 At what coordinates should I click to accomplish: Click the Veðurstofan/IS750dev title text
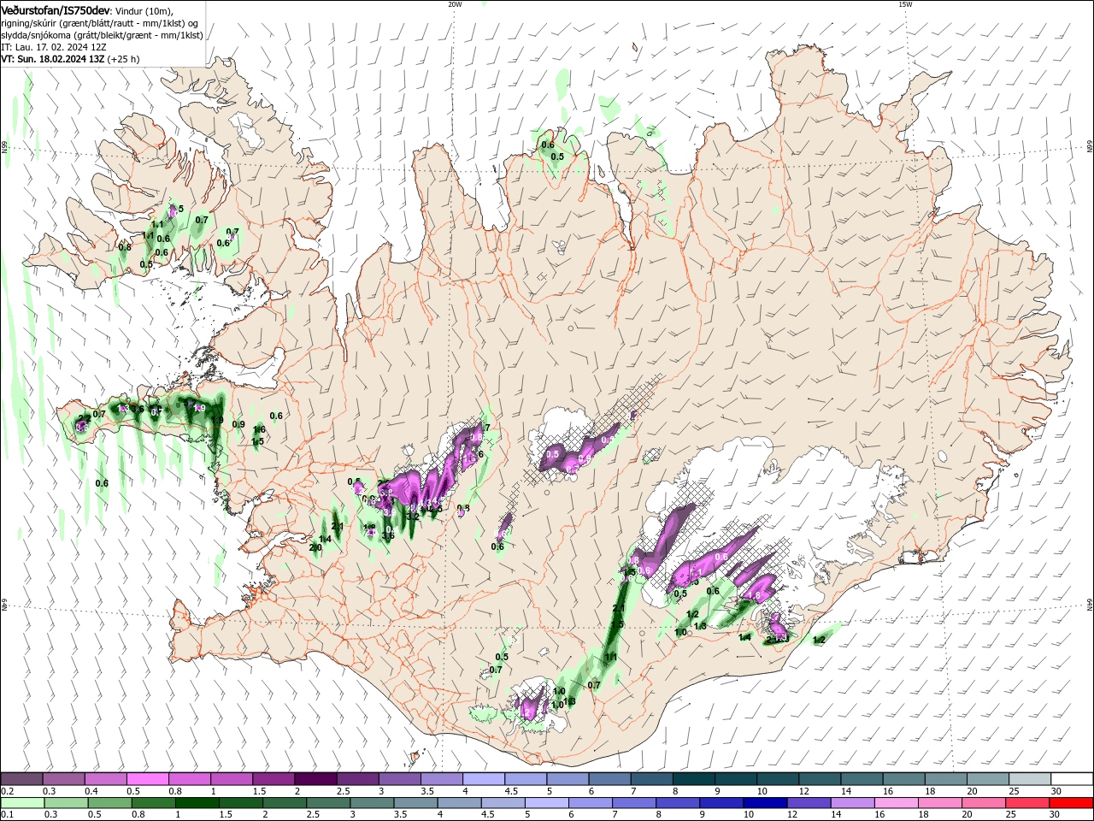[x=56, y=9]
